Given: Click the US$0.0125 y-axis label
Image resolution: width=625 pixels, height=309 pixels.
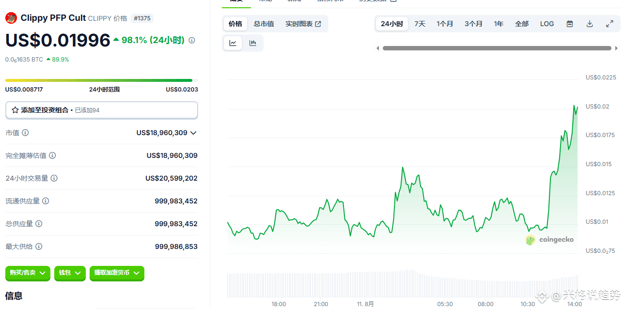Looking at the screenshot, I should (601, 193).
